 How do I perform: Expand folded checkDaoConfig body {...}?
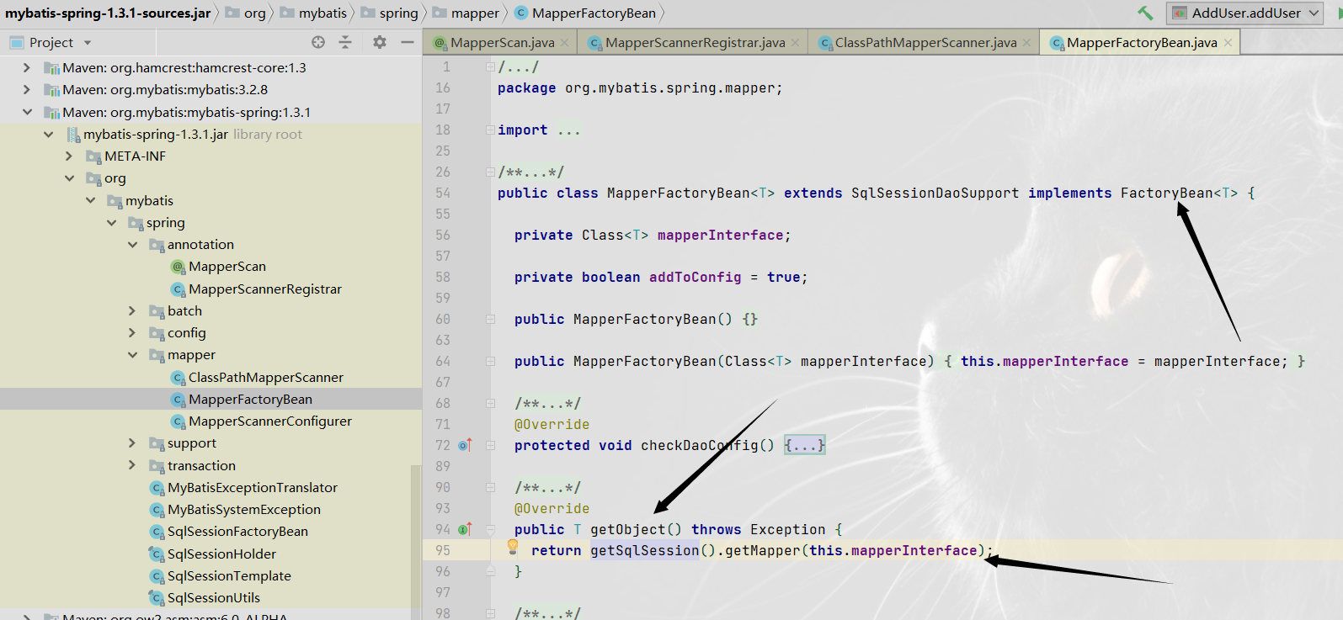click(x=805, y=445)
